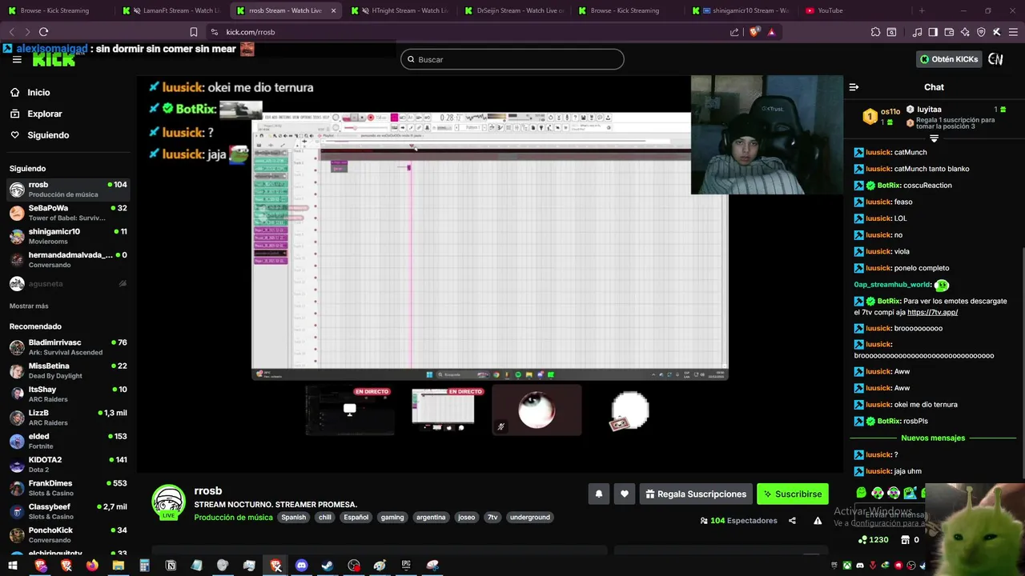The width and height of the screenshot is (1025, 576).
Task: Open the user profile avatar at top right
Action: pos(995,59)
